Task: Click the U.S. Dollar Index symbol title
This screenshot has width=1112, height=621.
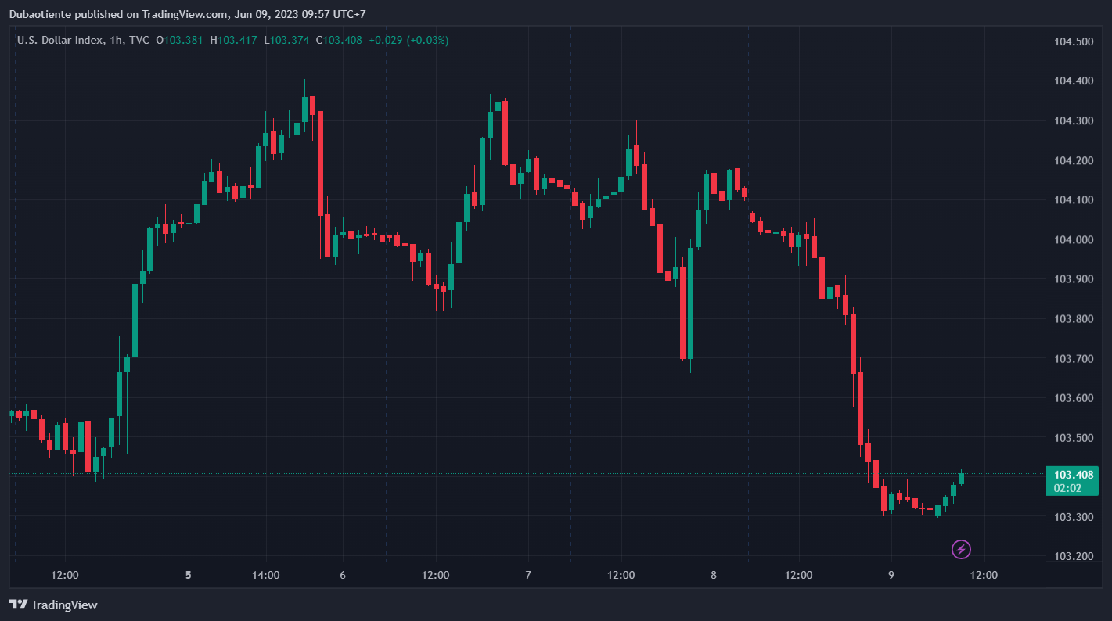Action: [59, 40]
